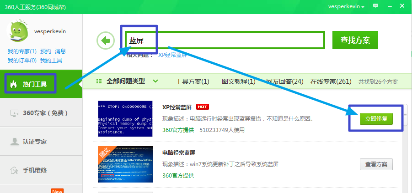
Task: Open the 360专家（免费） sidebar tab
Action: coord(41,113)
